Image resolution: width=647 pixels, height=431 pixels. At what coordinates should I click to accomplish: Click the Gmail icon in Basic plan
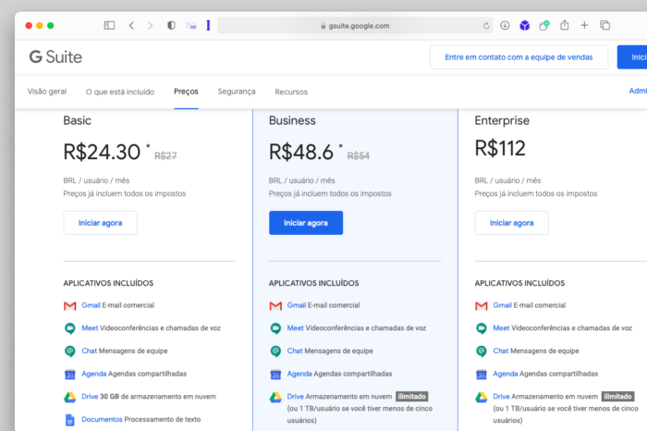69,305
